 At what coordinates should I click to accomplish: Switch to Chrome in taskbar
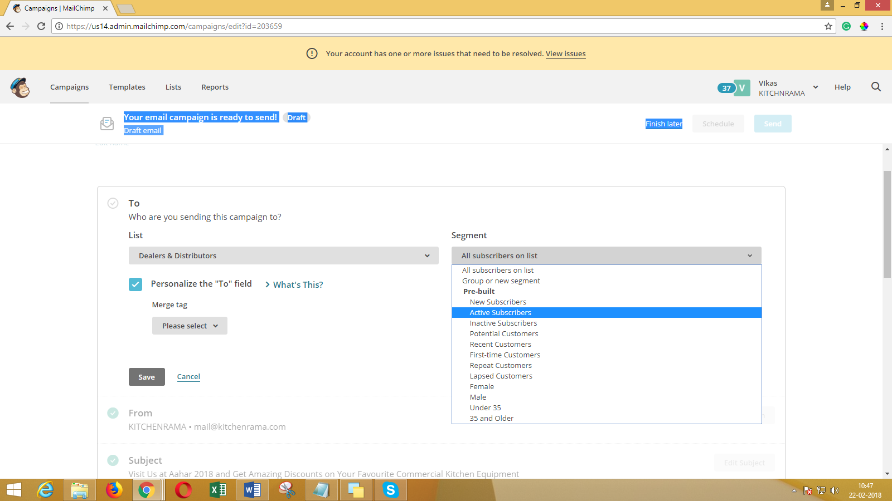(147, 490)
